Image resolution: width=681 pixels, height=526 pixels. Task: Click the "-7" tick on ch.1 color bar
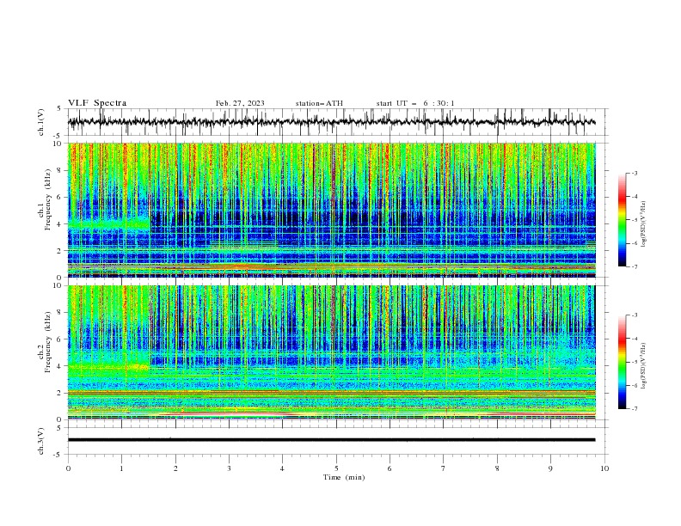pyautogui.click(x=634, y=266)
